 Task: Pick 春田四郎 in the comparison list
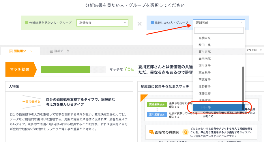(x=205, y=59)
